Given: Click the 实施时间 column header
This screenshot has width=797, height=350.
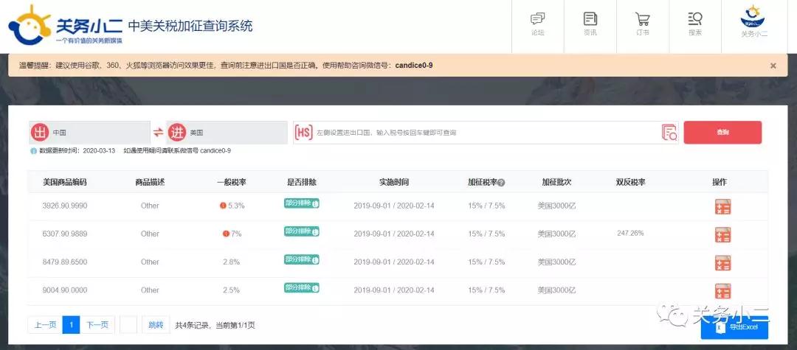Looking at the screenshot, I should pos(394,182).
